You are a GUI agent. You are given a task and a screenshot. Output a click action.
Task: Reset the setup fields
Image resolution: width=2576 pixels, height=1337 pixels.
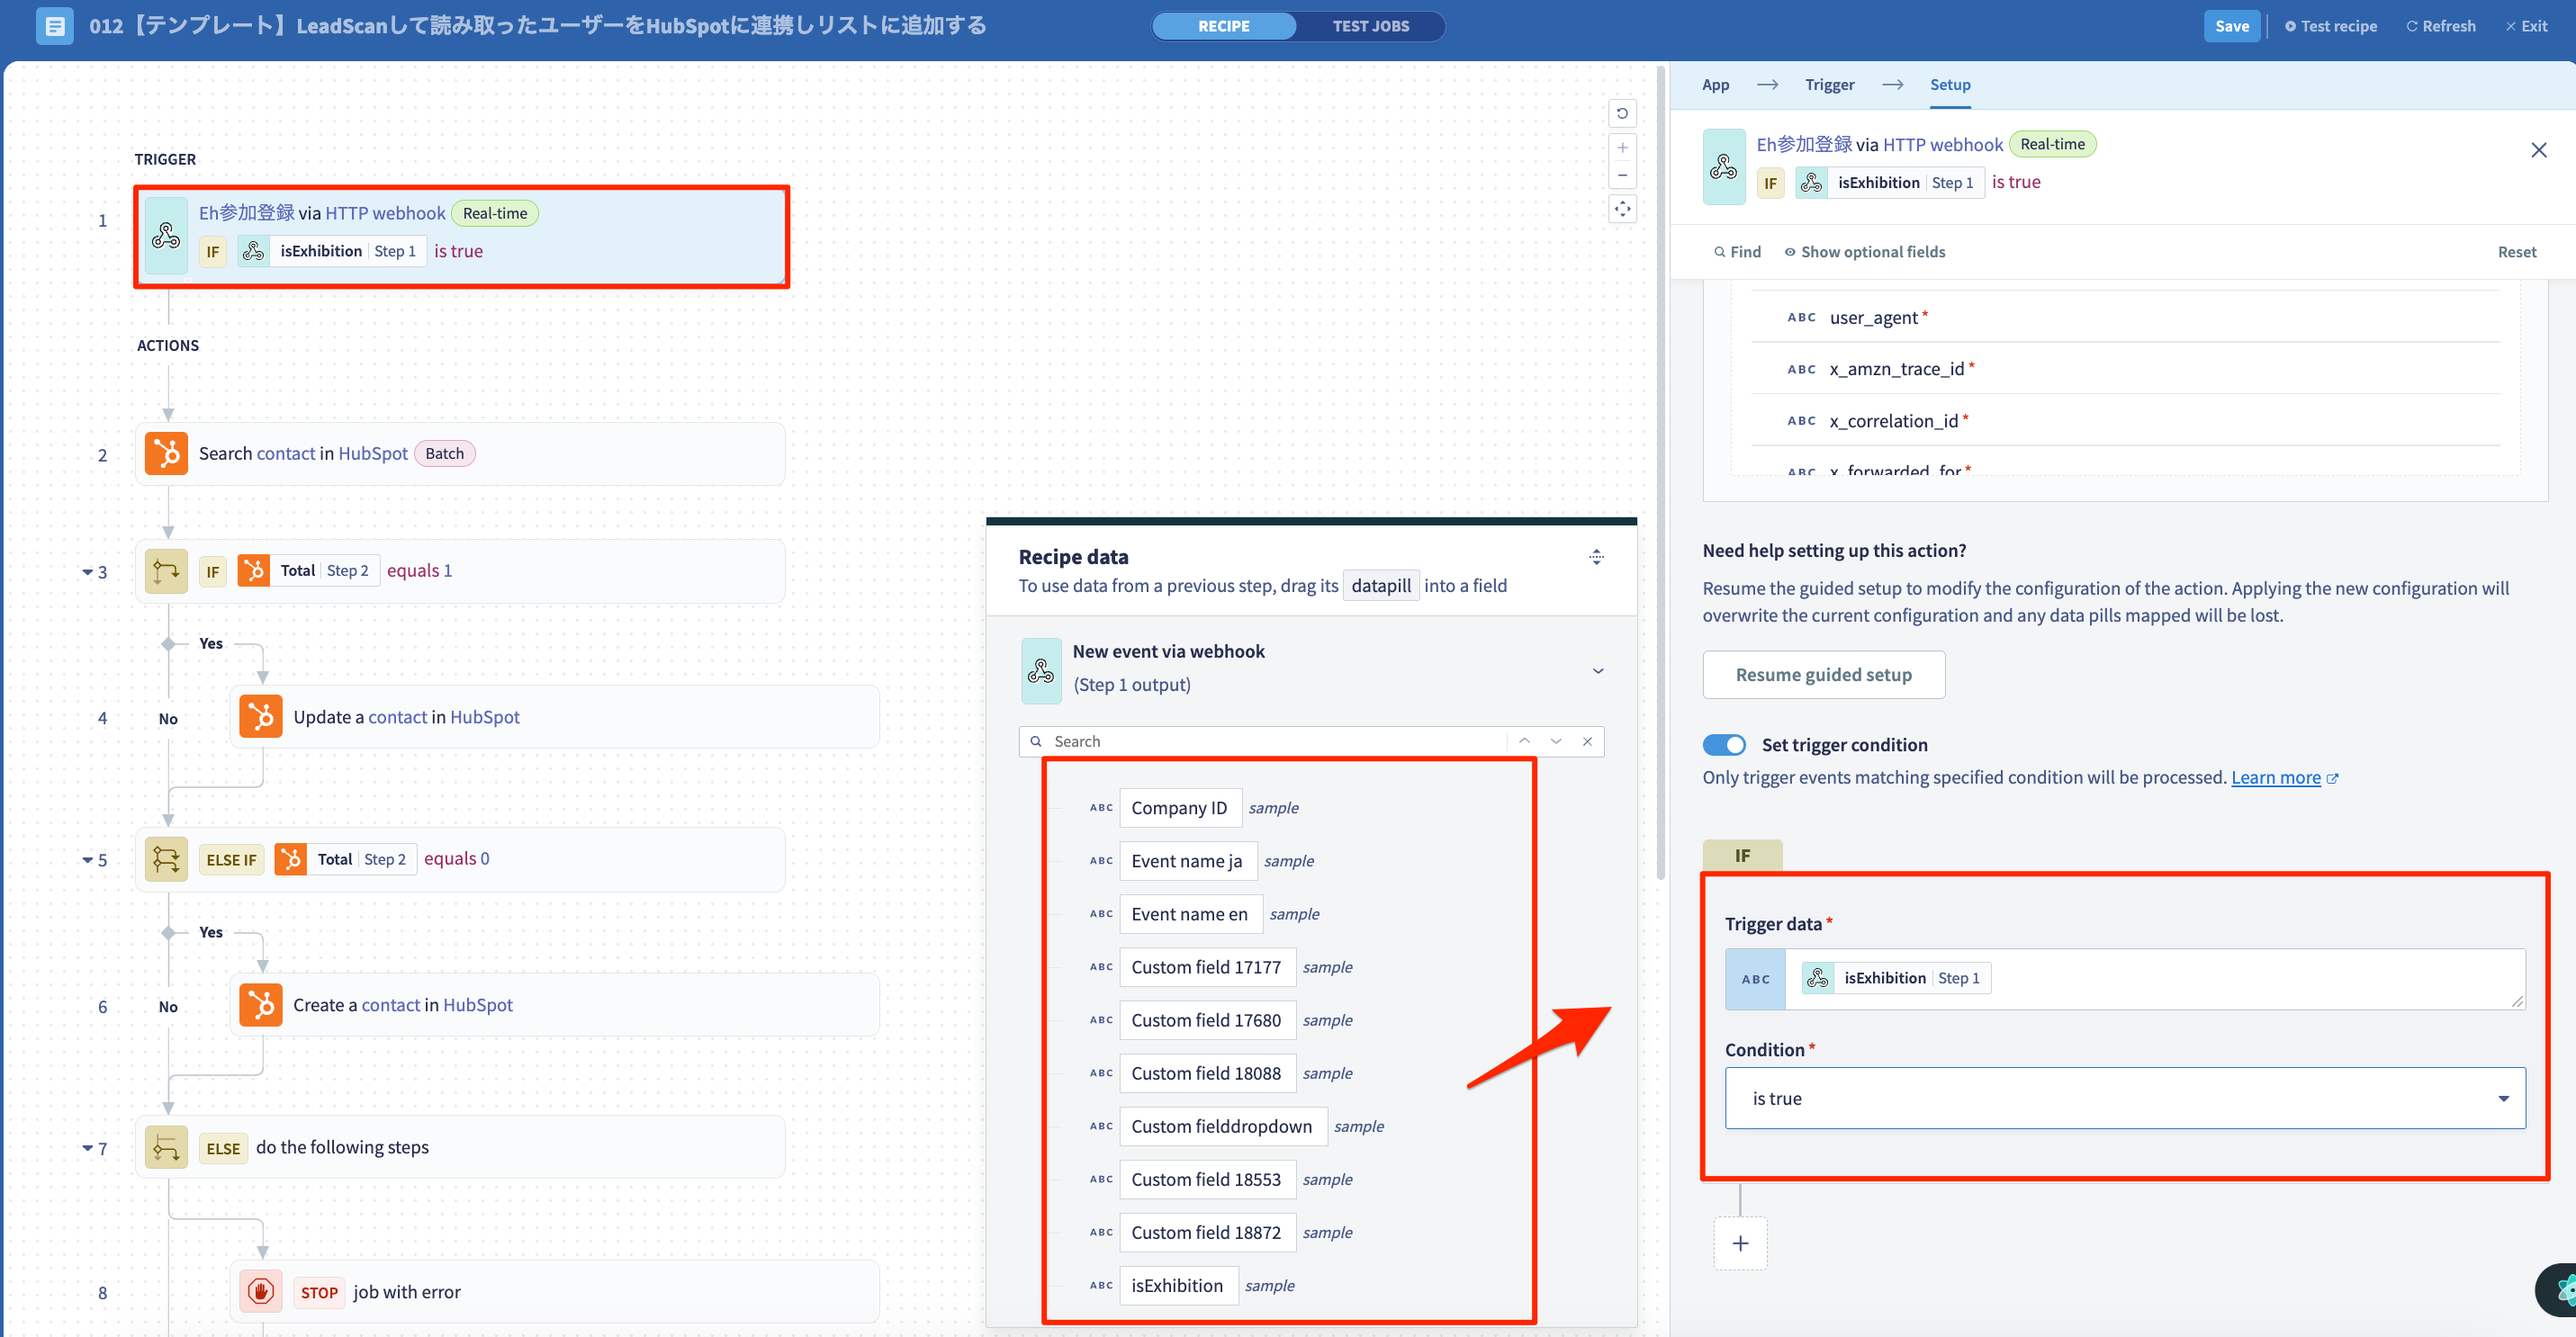(x=2516, y=252)
